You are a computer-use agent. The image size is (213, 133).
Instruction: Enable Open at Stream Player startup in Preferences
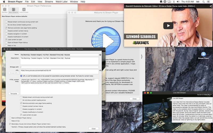click(x=6, y=43)
